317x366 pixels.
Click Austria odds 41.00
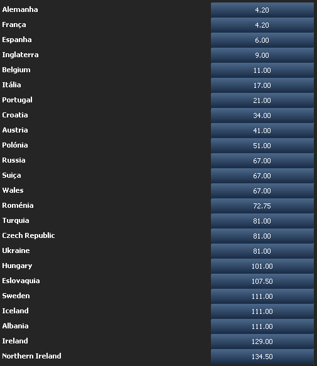[262, 131]
